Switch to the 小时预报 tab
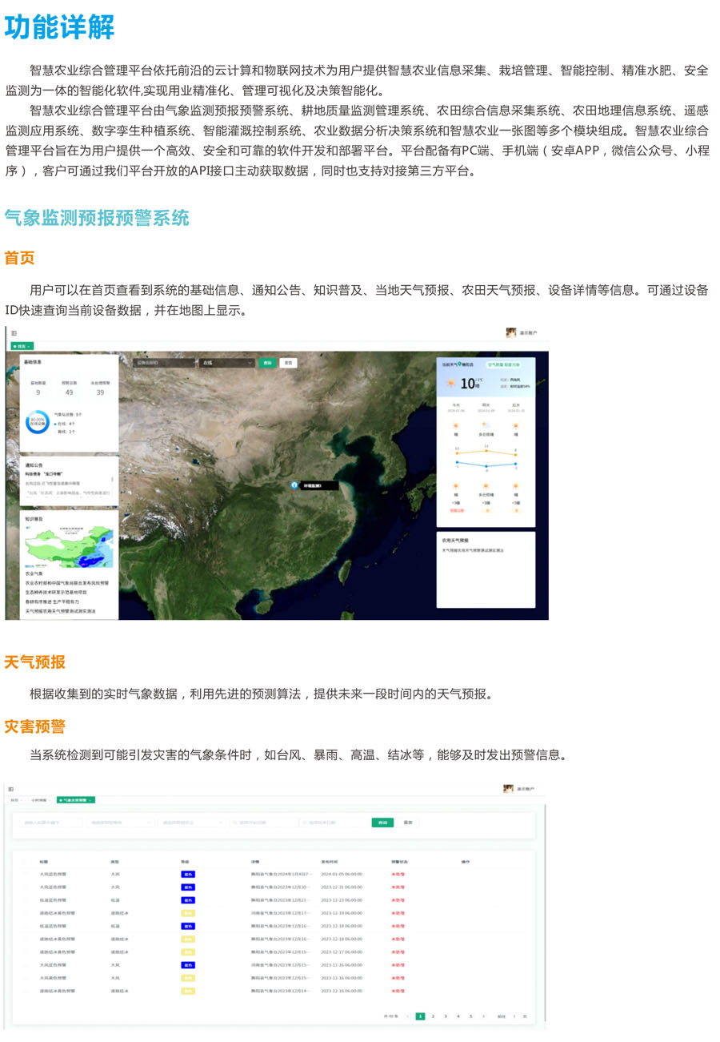Screen dimensions: 720x1042 tap(38, 800)
